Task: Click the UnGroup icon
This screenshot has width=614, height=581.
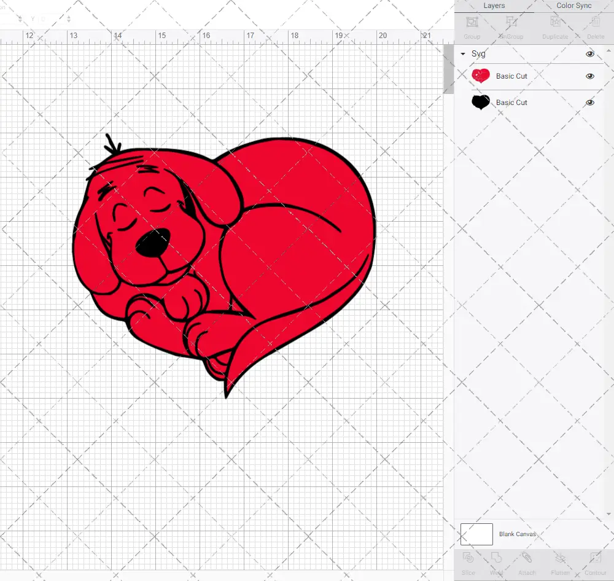Action: click(x=511, y=22)
